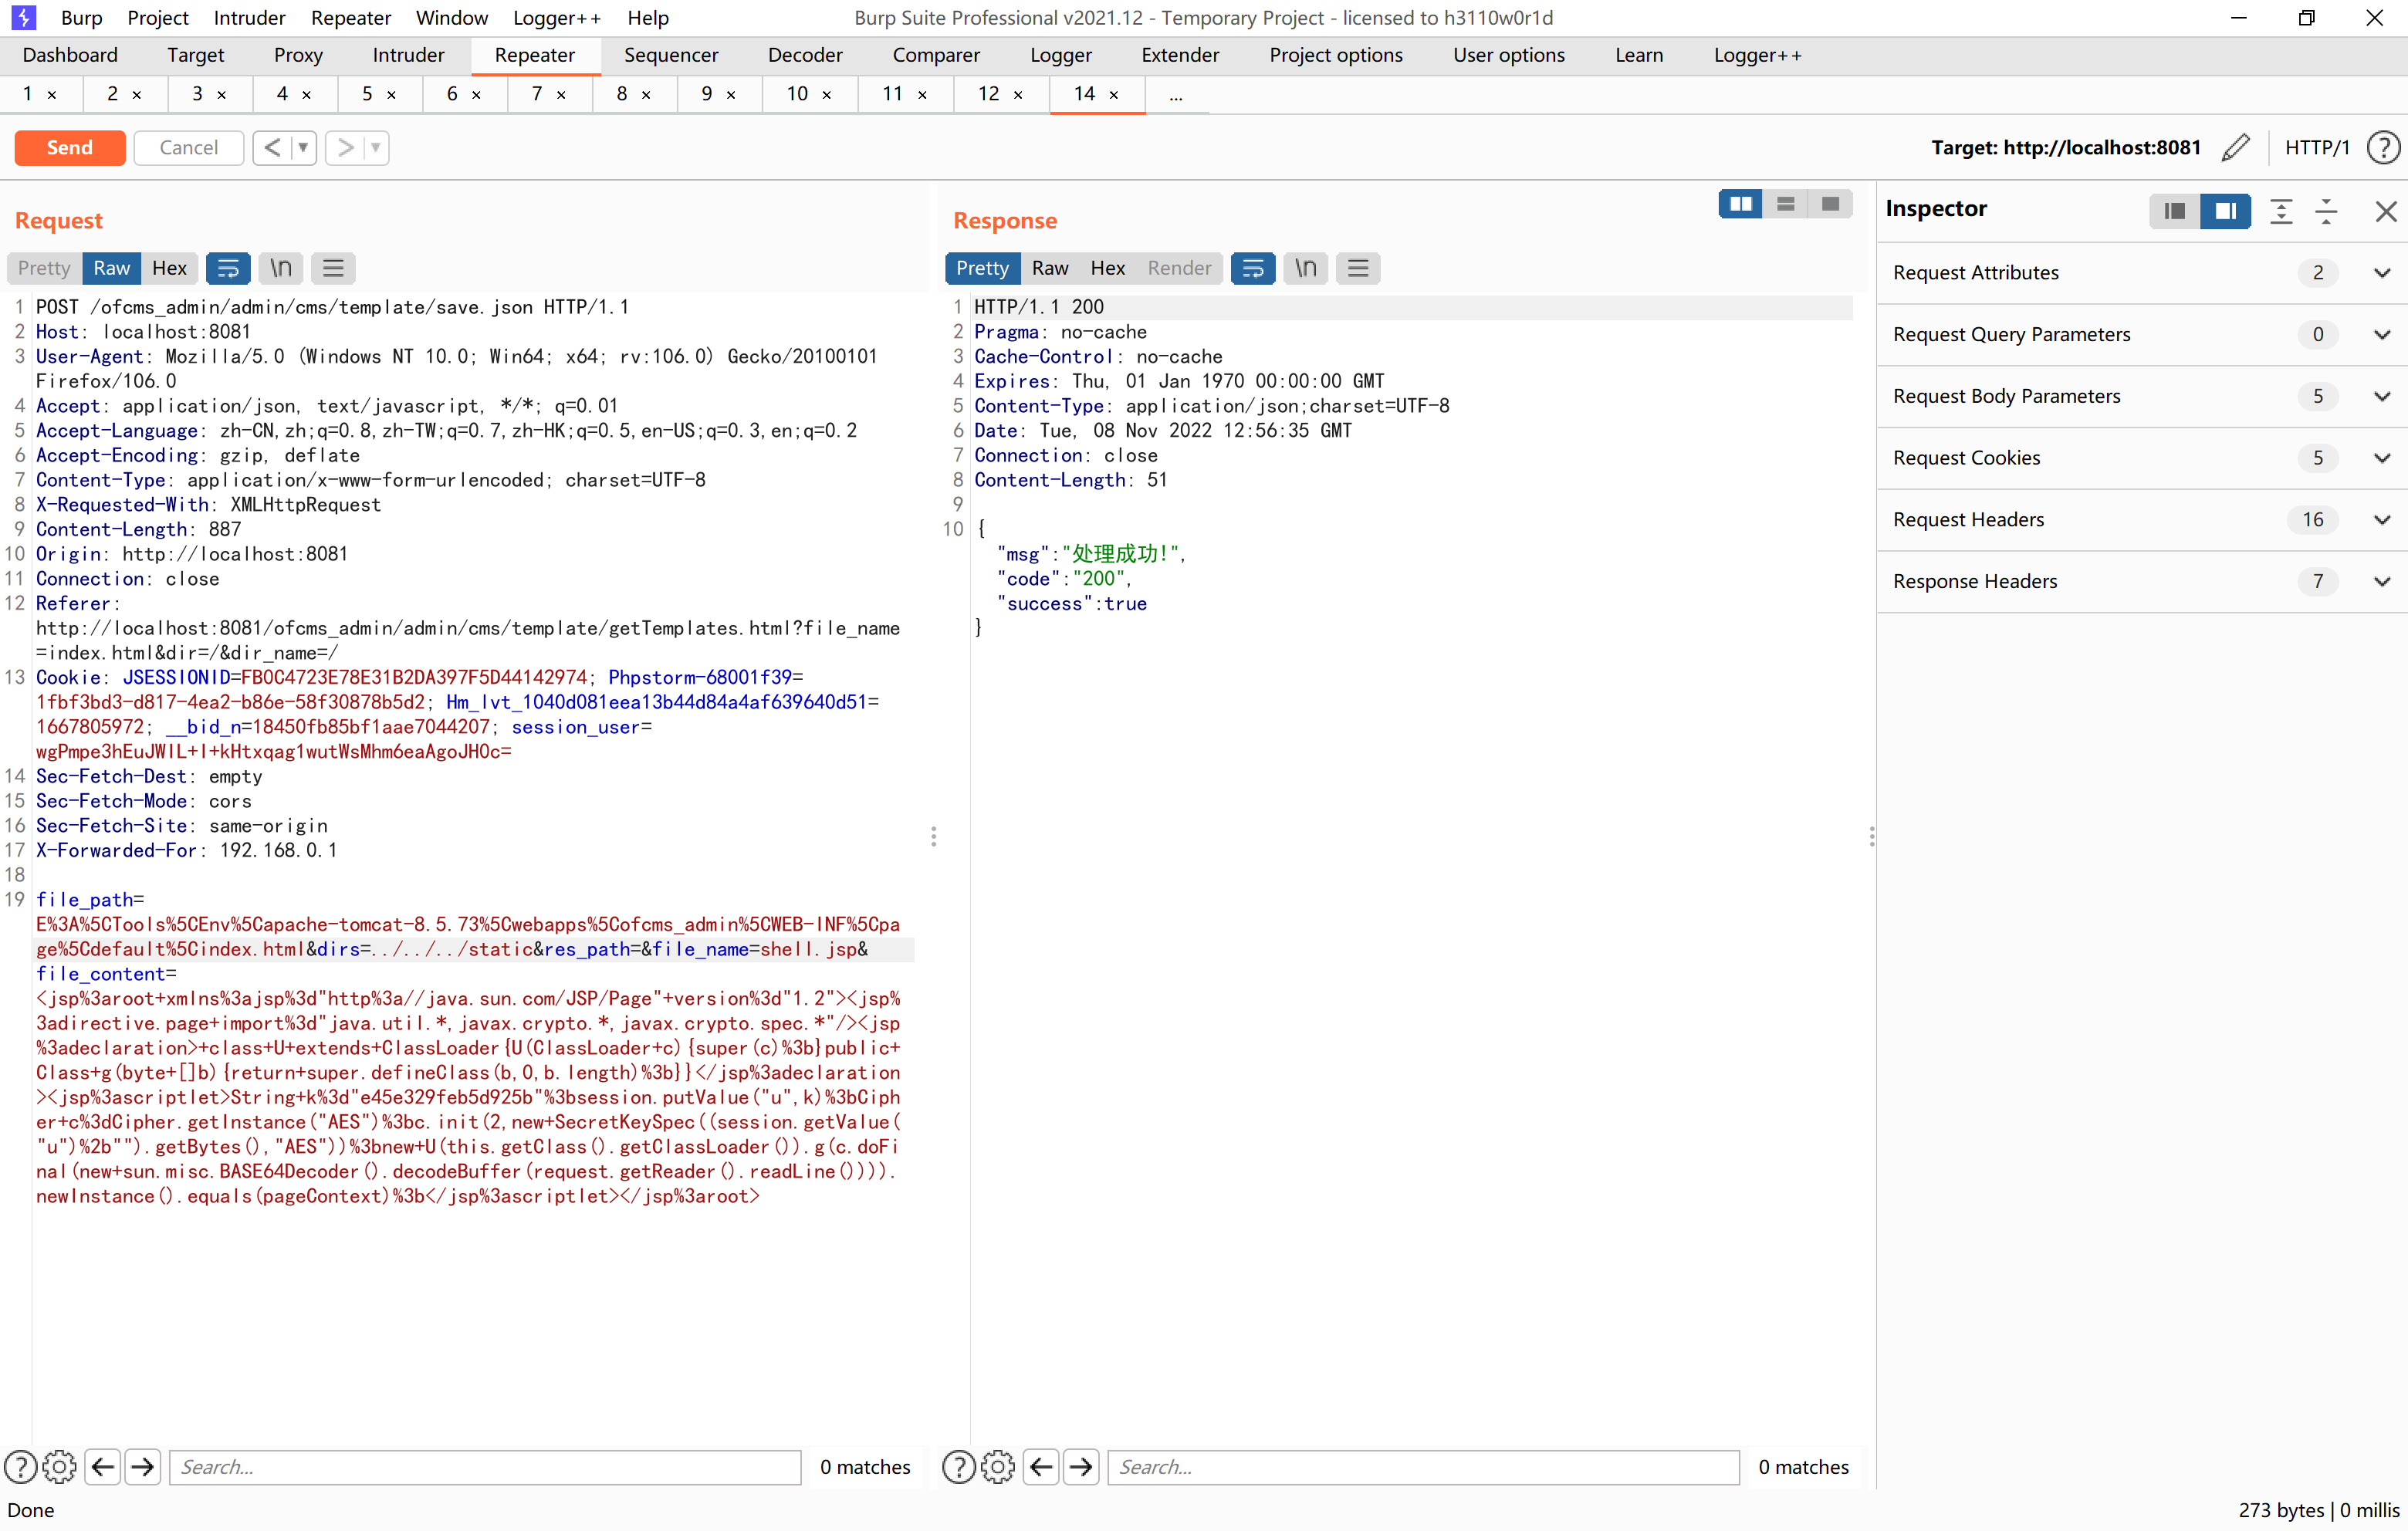Open the Request editor options hamburger menu

(x=333, y=268)
